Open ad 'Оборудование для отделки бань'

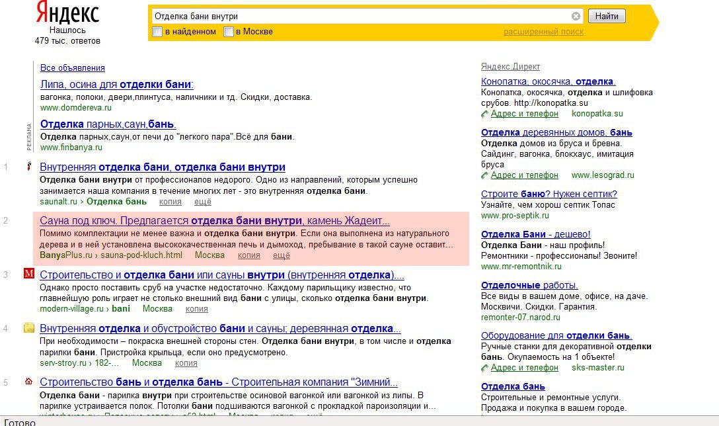pyautogui.click(x=556, y=335)
